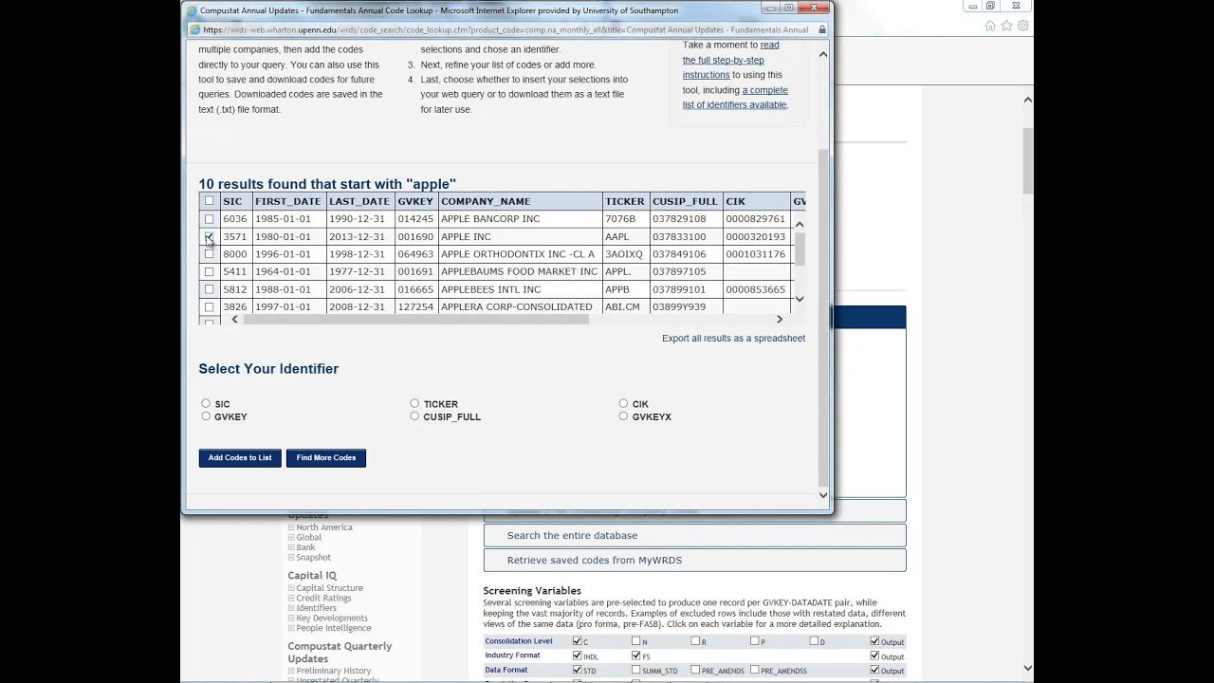Click results table left scroll arrow
The image size is (1214, 683).
(235, 320)
